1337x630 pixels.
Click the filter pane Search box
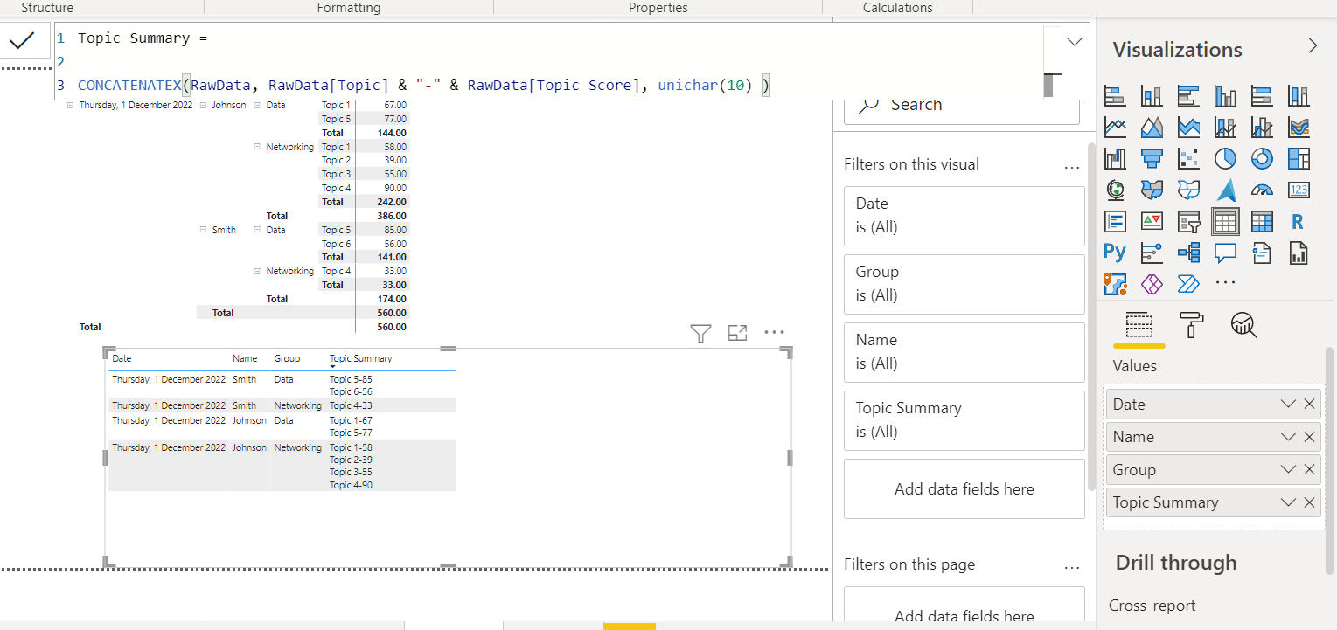click(x=962, y=105)
